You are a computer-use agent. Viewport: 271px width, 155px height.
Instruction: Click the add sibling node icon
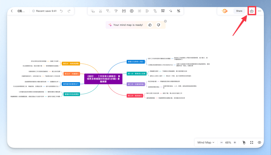click(92, 11)
